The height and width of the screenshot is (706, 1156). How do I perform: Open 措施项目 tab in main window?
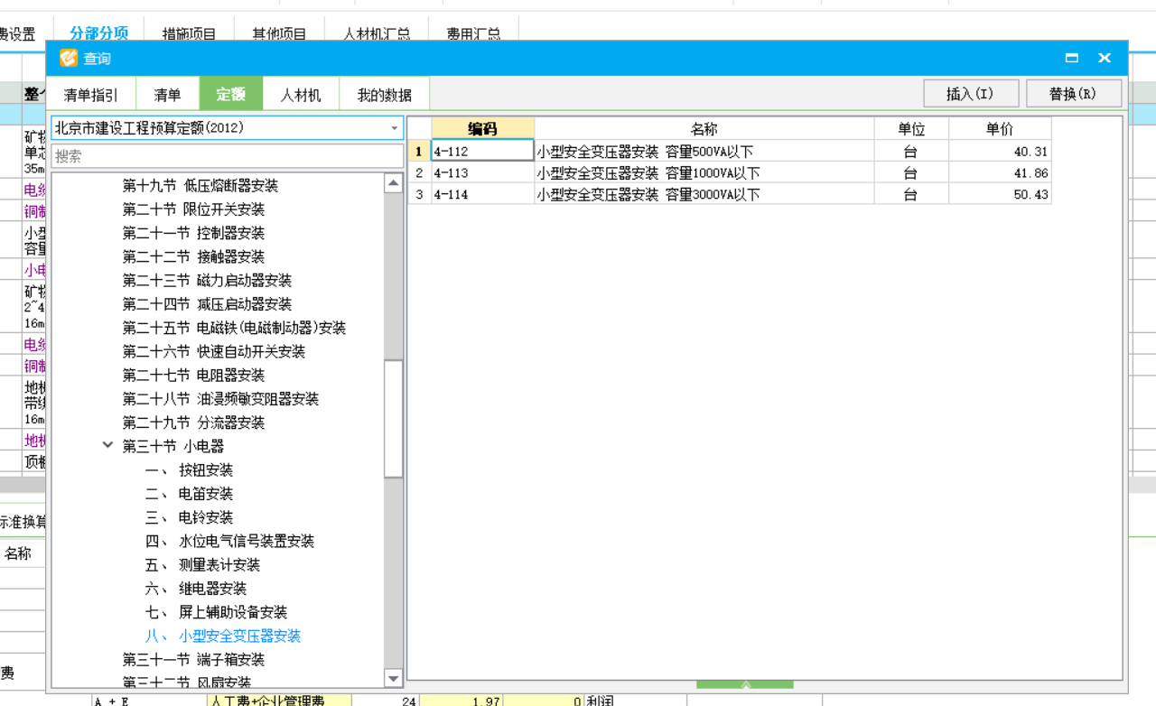pyautogui.click(x=189, y=33)
